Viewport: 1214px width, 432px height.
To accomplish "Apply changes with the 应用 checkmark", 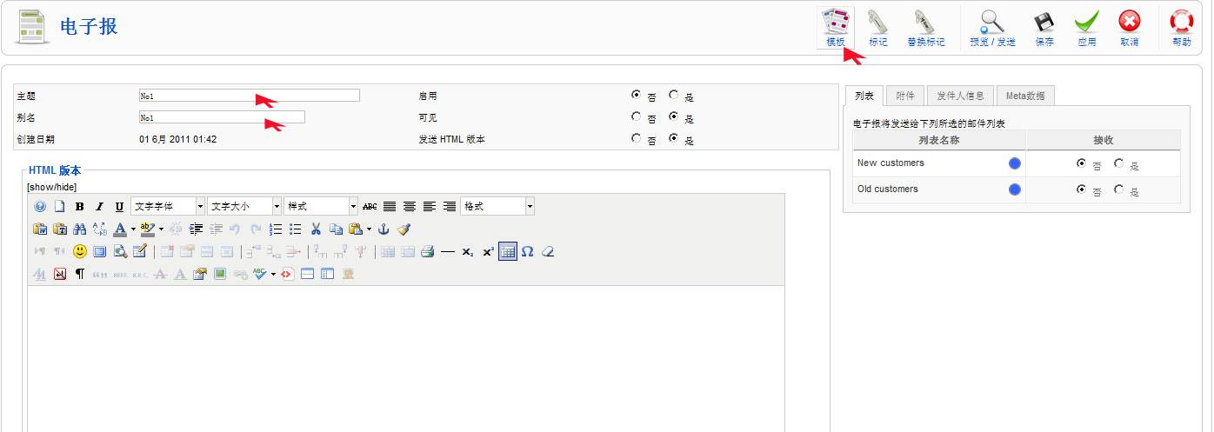I will [x=1087, y=28].
